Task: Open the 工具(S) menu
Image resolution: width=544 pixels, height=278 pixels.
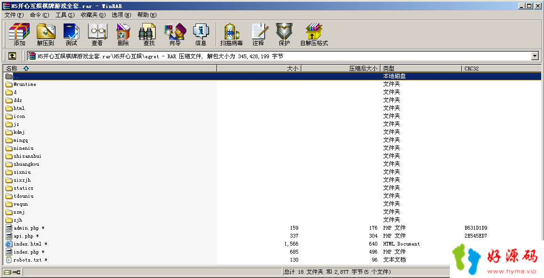Action: 65,15
